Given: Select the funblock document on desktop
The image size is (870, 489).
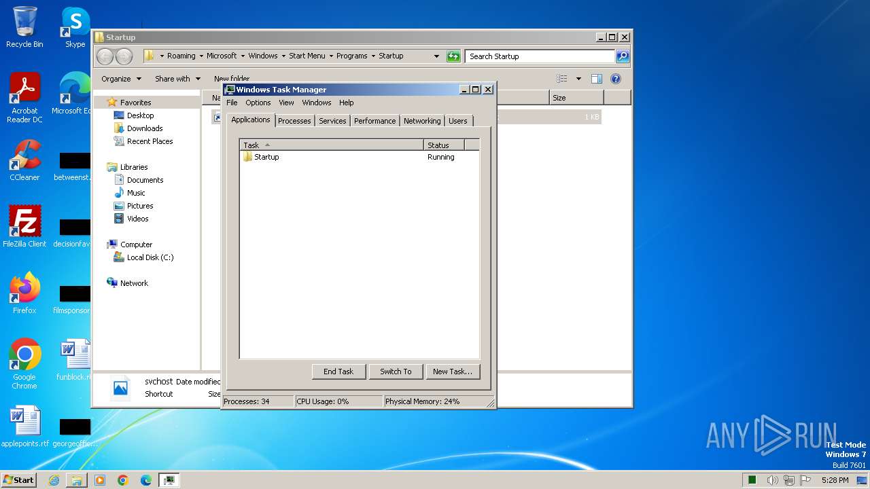Looking at the screenshot, I should tap(73, 360).
